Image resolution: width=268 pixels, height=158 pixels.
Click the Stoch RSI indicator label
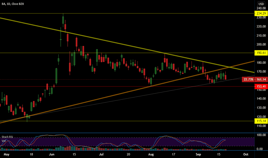coord(7,137)
